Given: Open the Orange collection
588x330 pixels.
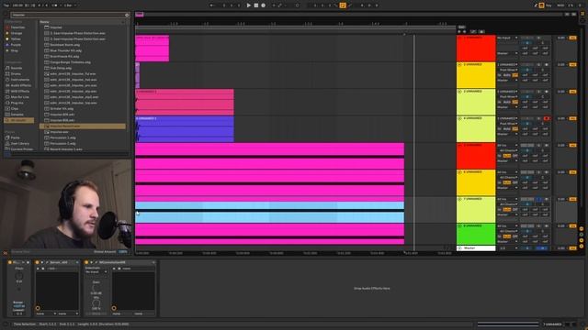Looking at the screenshot, I should click(17, 33).
